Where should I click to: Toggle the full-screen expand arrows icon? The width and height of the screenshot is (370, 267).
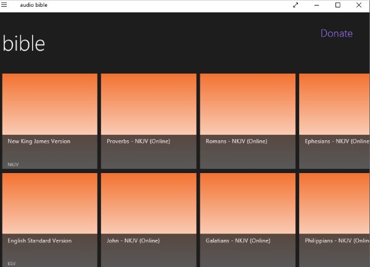[x=295, y=5]
